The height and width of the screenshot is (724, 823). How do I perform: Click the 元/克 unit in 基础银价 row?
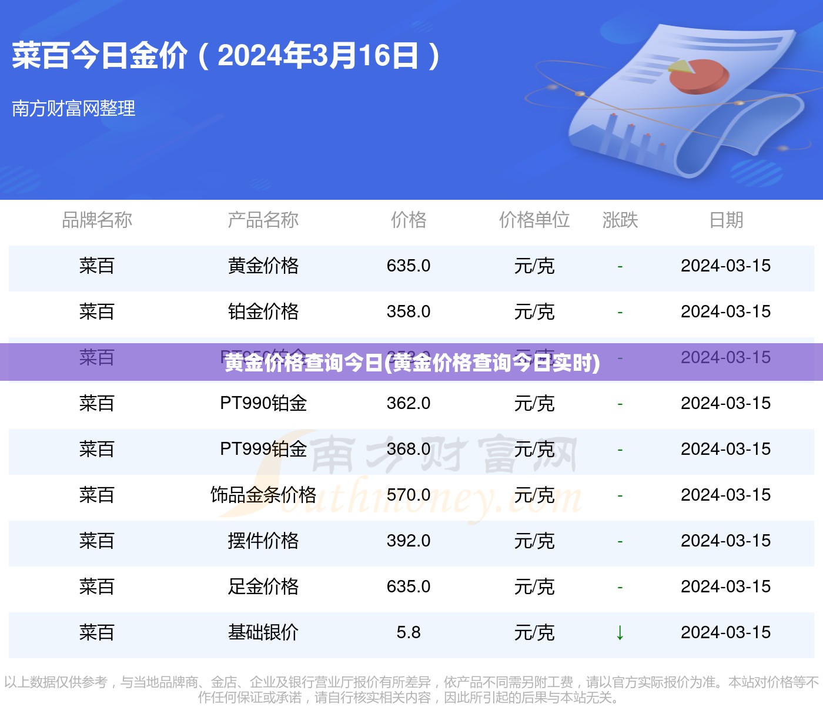point(534,632)
